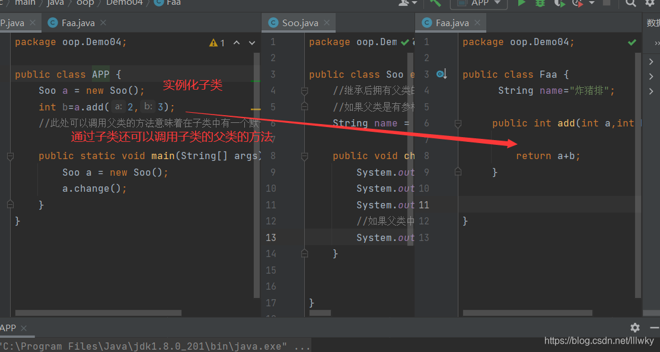Collapse comment block fold at Soo line 4

tap(305, 91)
